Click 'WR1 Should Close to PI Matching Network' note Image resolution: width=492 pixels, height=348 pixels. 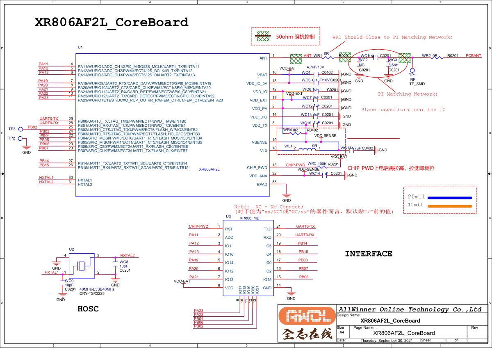tap(393, 37)
